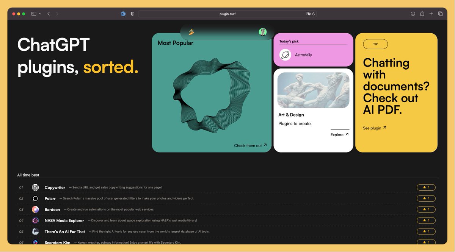Reload the page with the refresh icon
The height and width of the screenshot is (252, 455).
(314, 14)
